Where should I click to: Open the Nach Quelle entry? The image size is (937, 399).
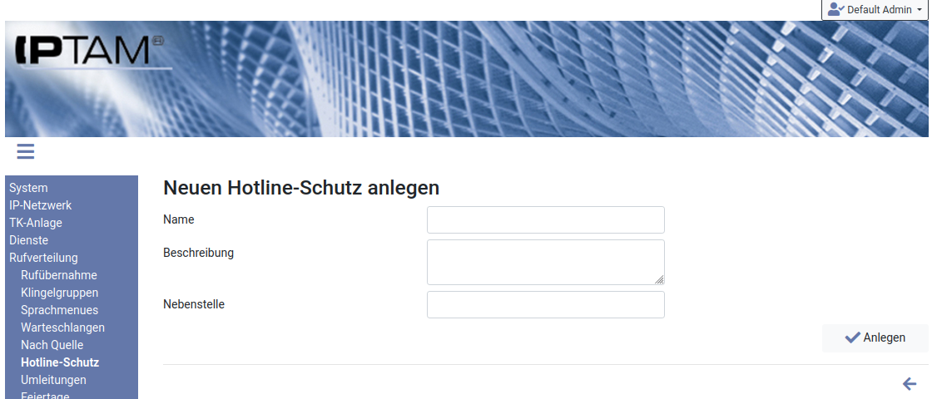point(52,345)
